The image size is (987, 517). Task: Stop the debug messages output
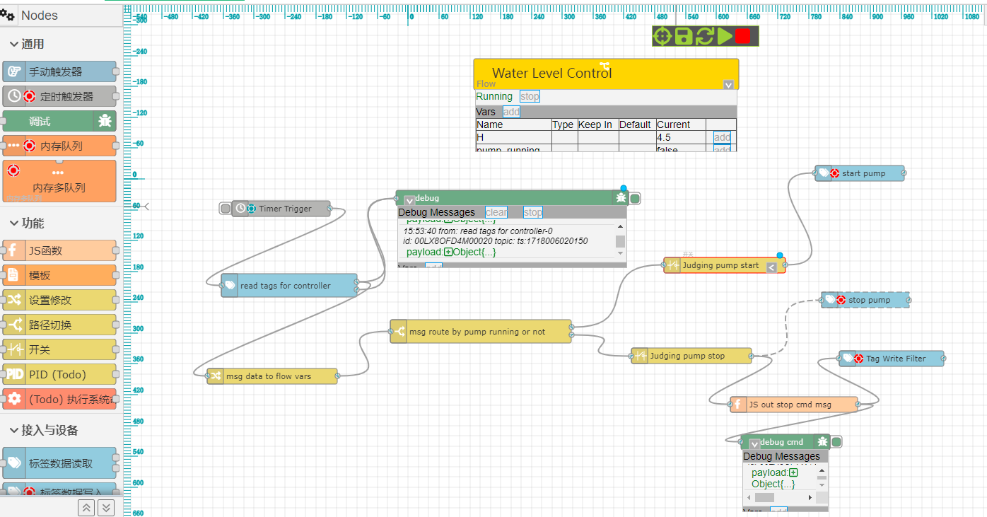533,212
